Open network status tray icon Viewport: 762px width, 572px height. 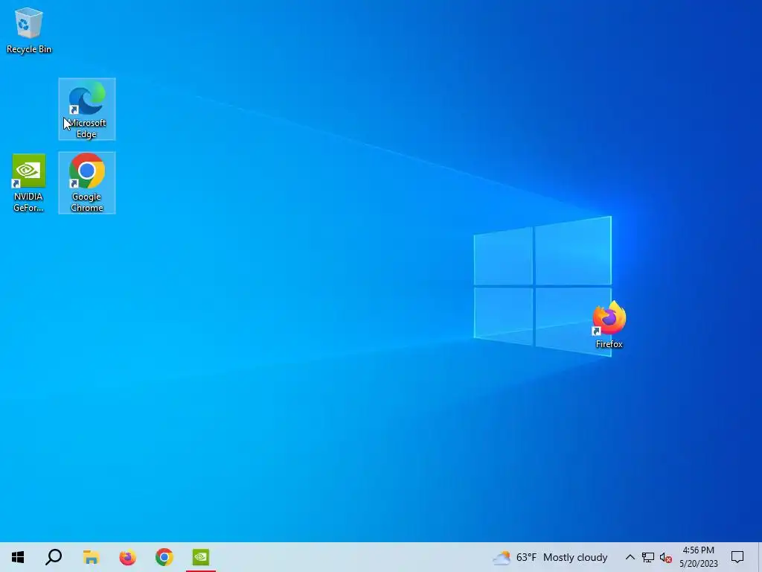pos(648,557)
